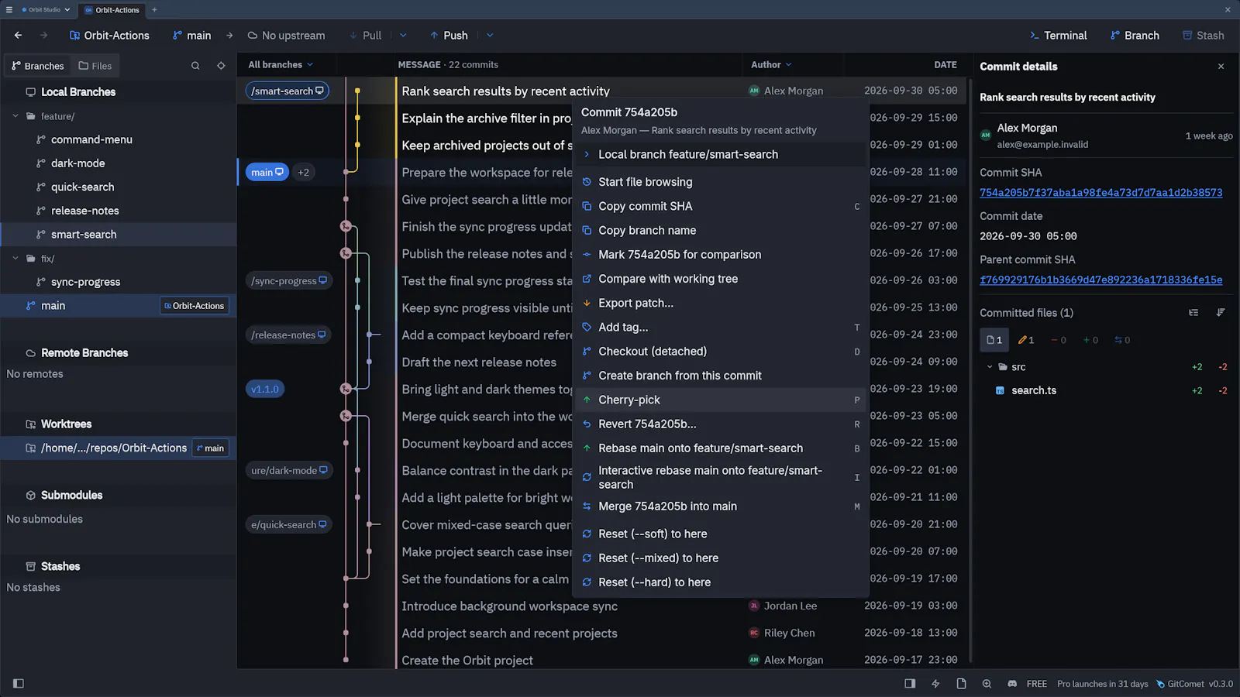This screenshot has height=697, width=1240.
Task: Toggle the added files filter with plus
Action: click(x=1090, y=340)
